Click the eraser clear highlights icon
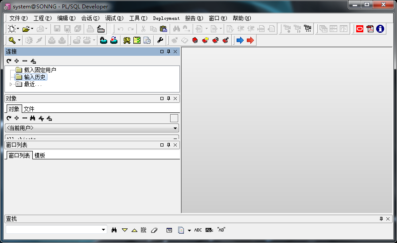This screenshot has width=397, height=243. [x=154, y=230]
